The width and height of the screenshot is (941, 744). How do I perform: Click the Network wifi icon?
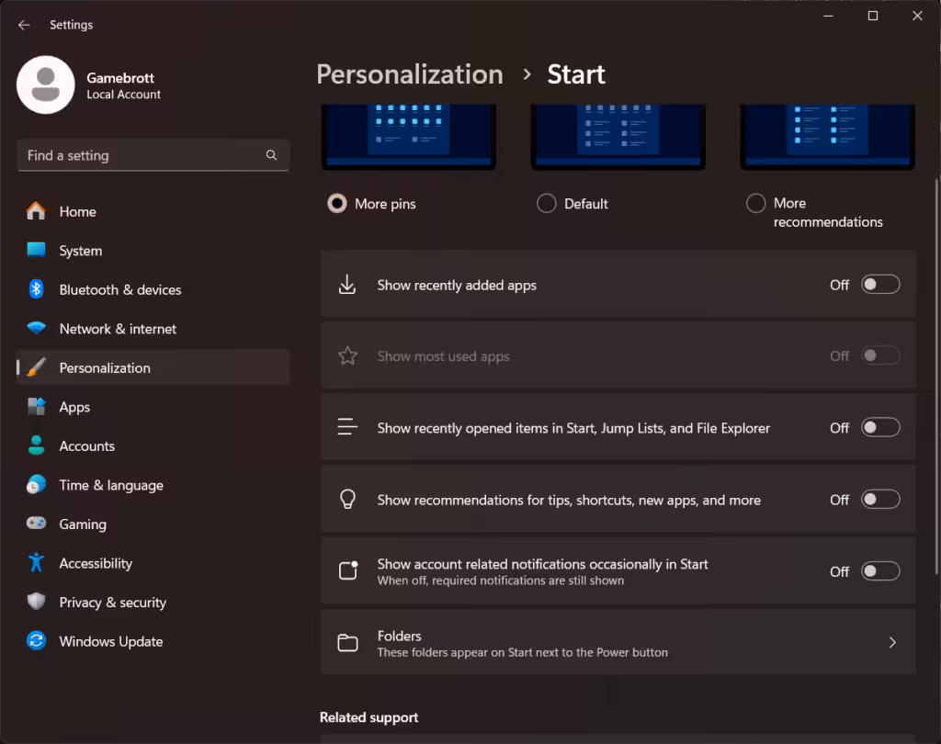click(x=36, y=328)
